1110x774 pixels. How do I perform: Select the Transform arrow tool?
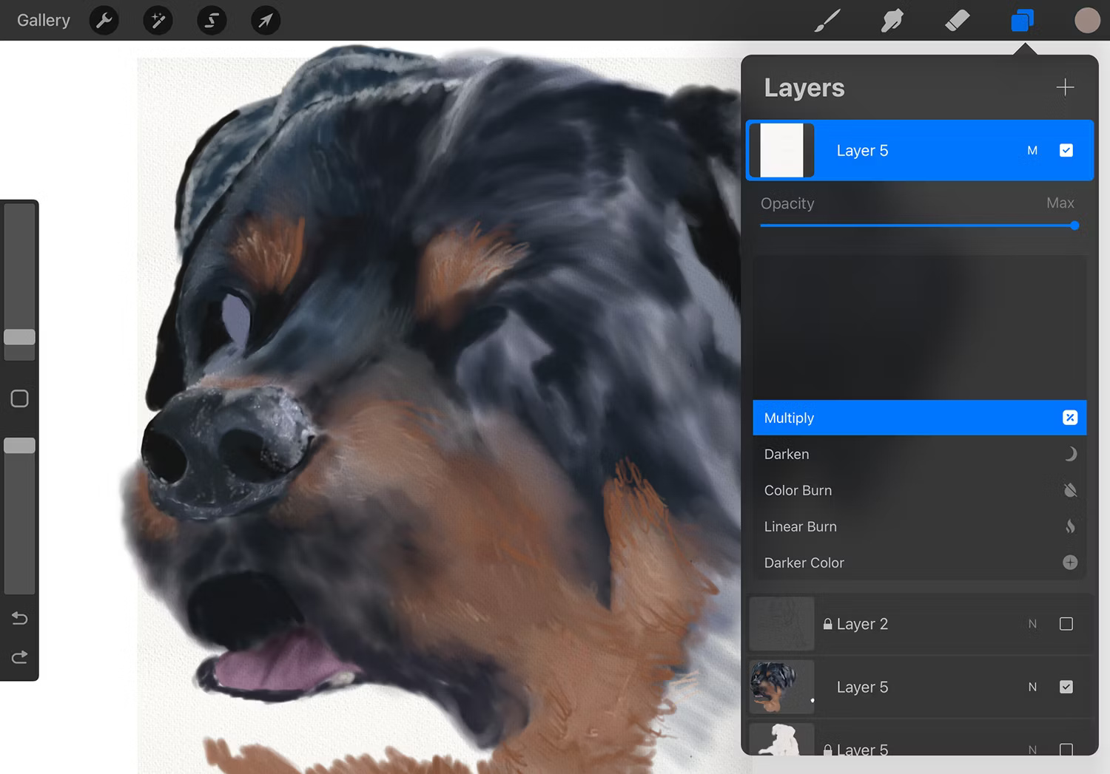coord(265,20)
